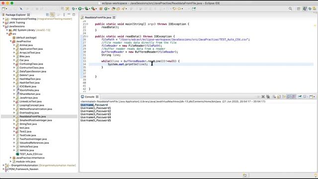Click Remove All Terminated Launches icon

coord(268,97)
